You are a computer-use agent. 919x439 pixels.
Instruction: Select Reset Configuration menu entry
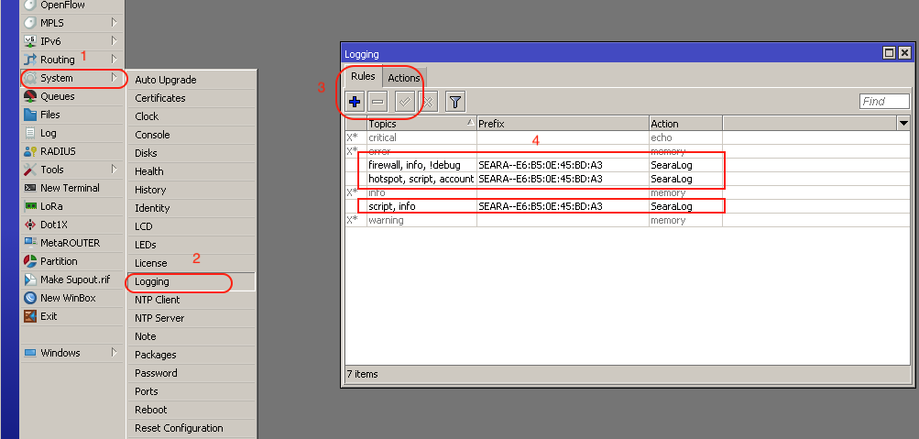179,428
